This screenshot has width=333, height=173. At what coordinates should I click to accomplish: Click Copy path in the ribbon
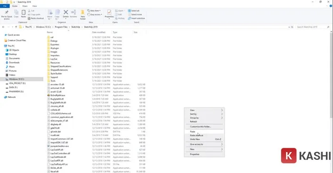[x=34, y=14]
